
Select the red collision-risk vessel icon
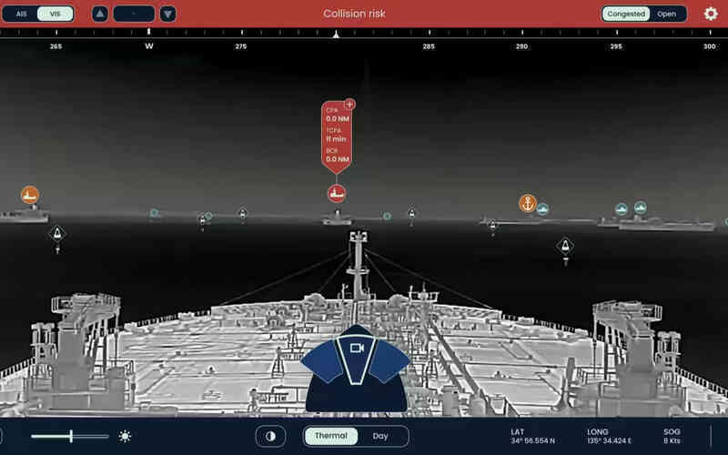[337, 194]
